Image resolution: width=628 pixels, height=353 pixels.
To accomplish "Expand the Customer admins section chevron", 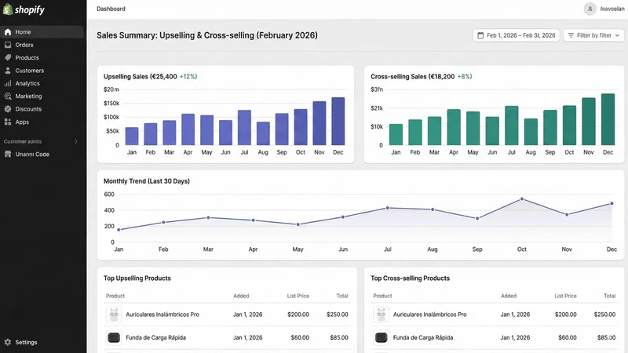I will click(x=76, y=141).
